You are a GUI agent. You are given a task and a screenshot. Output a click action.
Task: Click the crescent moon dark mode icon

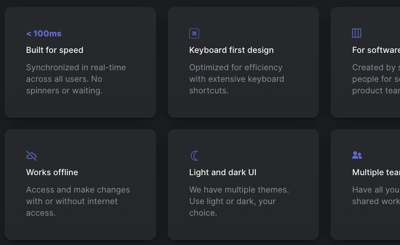point(194,156)
